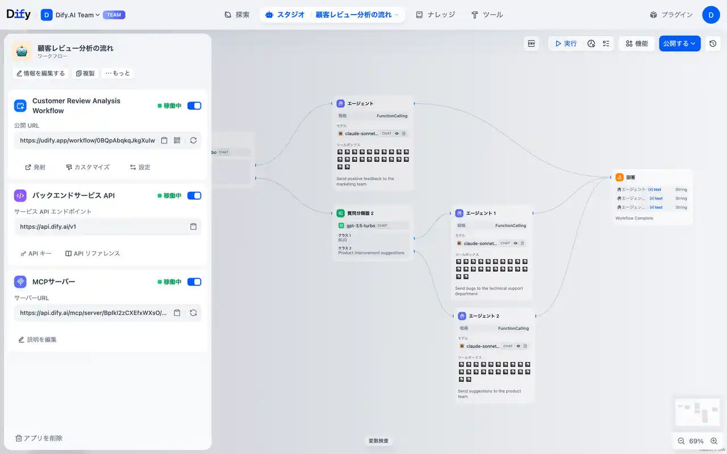Click the canvas minimap thumbnail
The width and height of the screenshot is (727, 454).
697,412
